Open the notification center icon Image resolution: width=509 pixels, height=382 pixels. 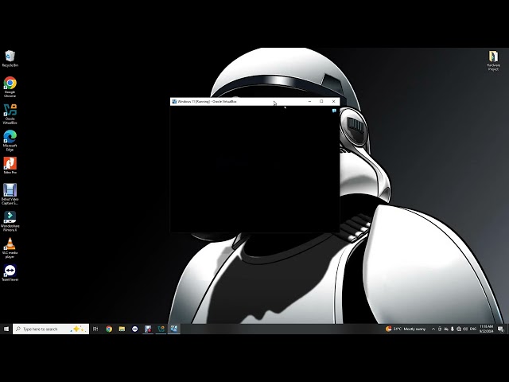click(501, 329)
